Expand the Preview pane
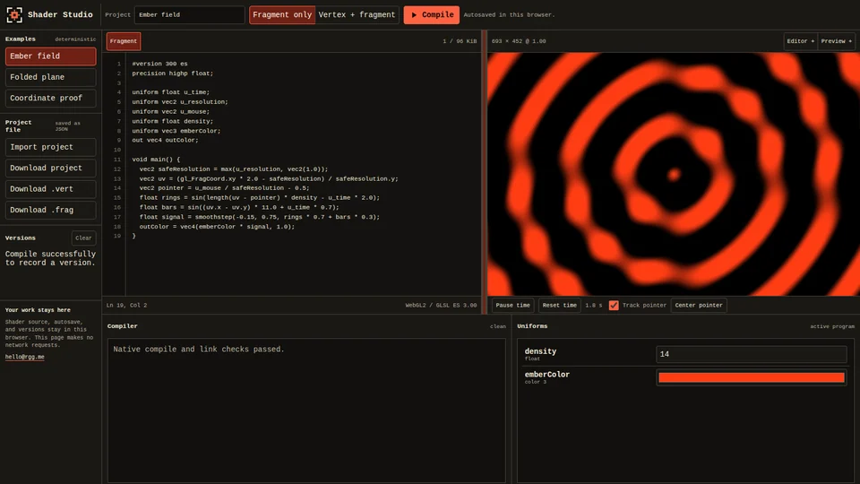The height and width of the screenshot is (484, 860). (x=836, y=41)
